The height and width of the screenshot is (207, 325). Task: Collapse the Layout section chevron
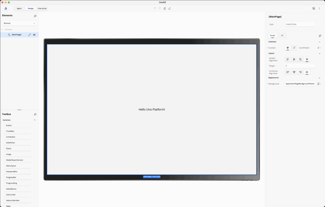click(319, 53)
